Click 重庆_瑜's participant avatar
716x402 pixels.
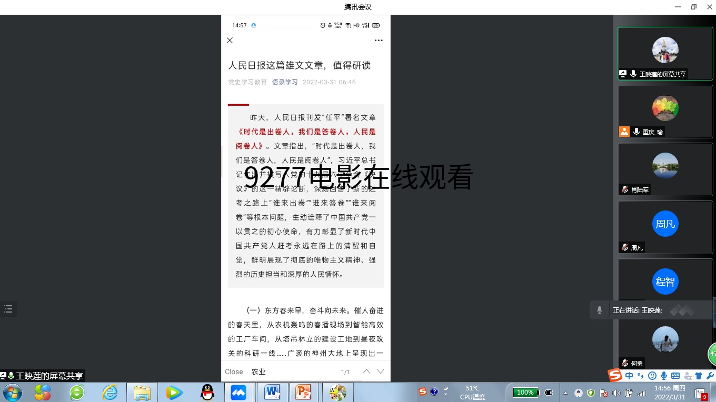(x=665, y=108)
